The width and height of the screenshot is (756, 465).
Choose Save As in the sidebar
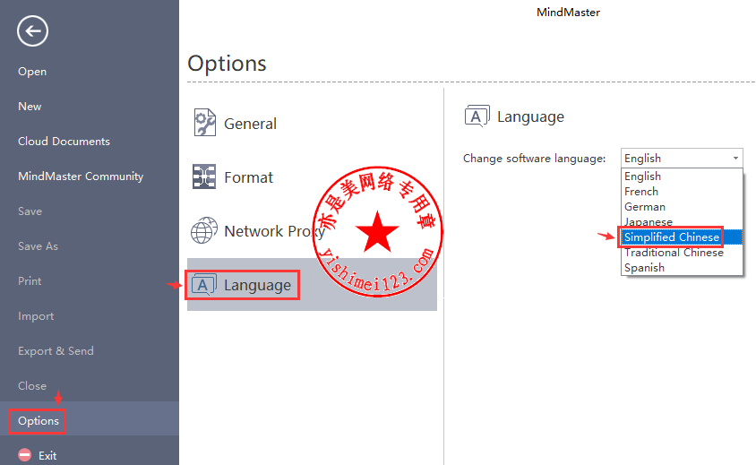point(38,246)
